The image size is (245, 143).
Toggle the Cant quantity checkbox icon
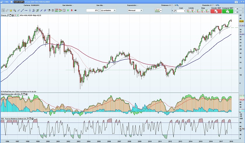click(x=175, y=11)
